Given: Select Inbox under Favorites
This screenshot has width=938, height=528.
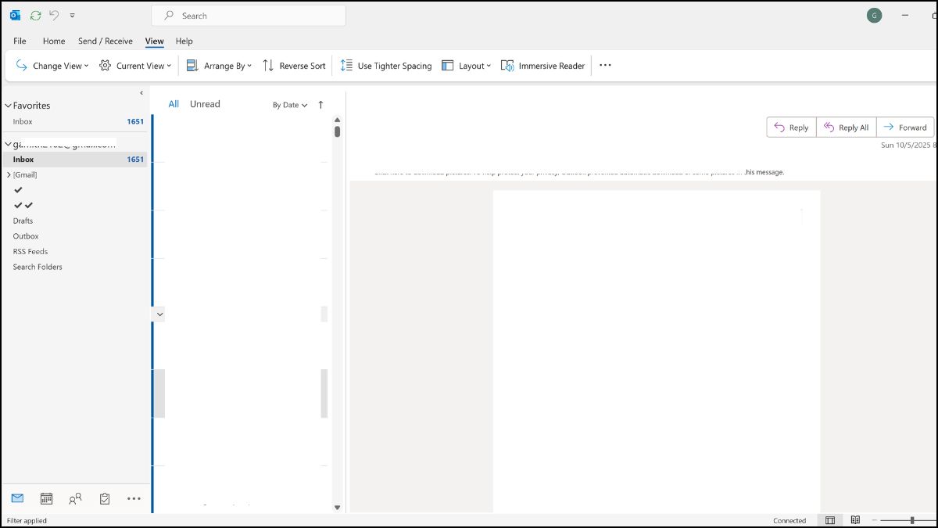Looking at the screenshot, I should point(23,121).
